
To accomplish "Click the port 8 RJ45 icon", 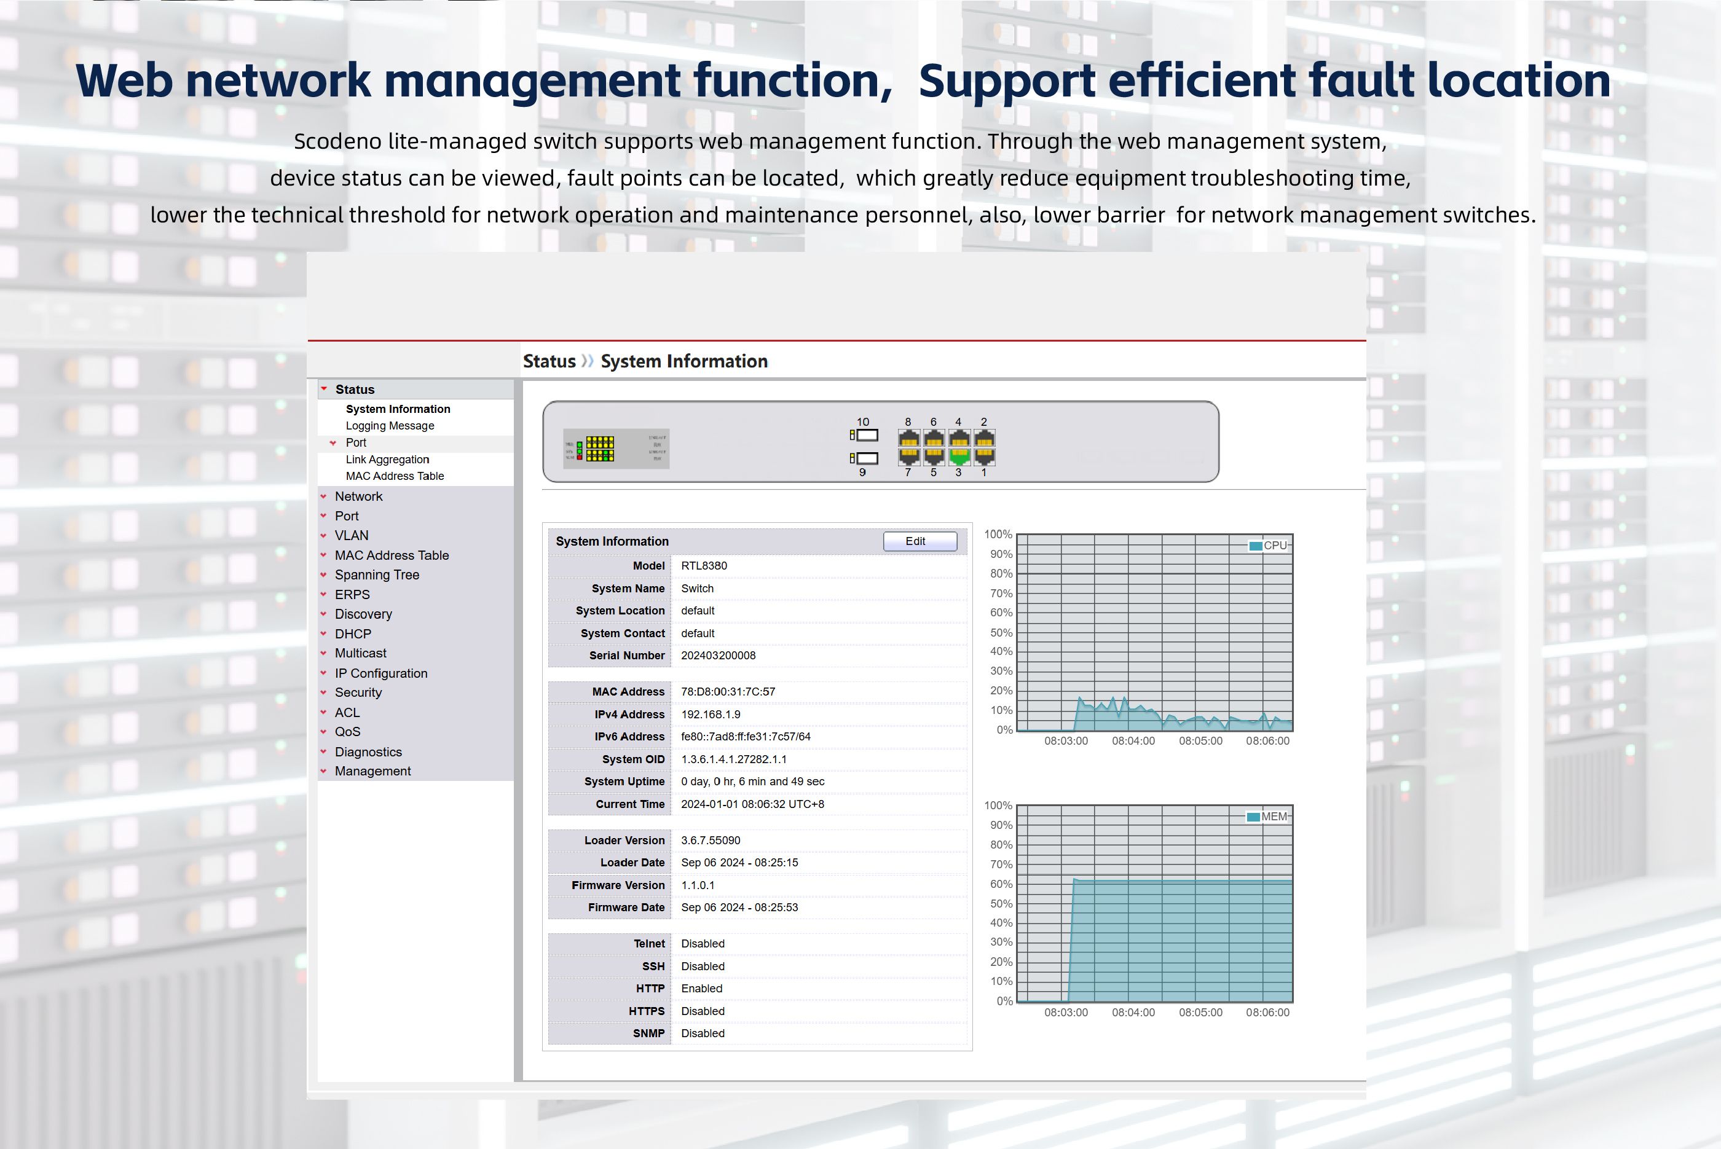I will 908,439.
